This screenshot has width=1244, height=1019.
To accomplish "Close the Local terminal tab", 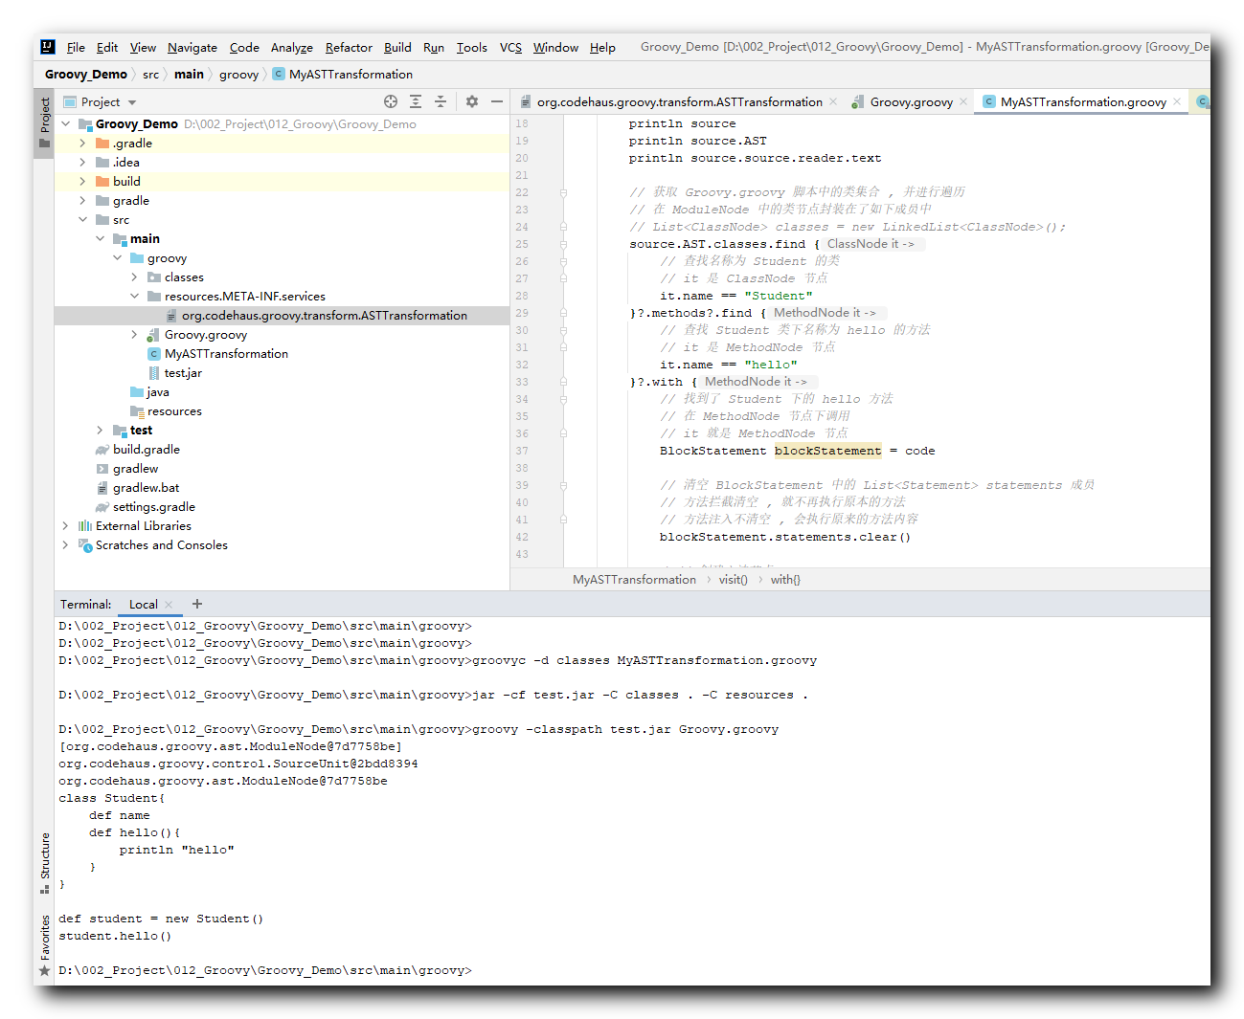I will click(x=169, y=605).
